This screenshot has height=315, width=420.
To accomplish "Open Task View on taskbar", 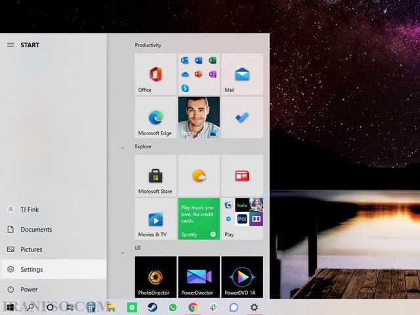I will tap(70, 307).
